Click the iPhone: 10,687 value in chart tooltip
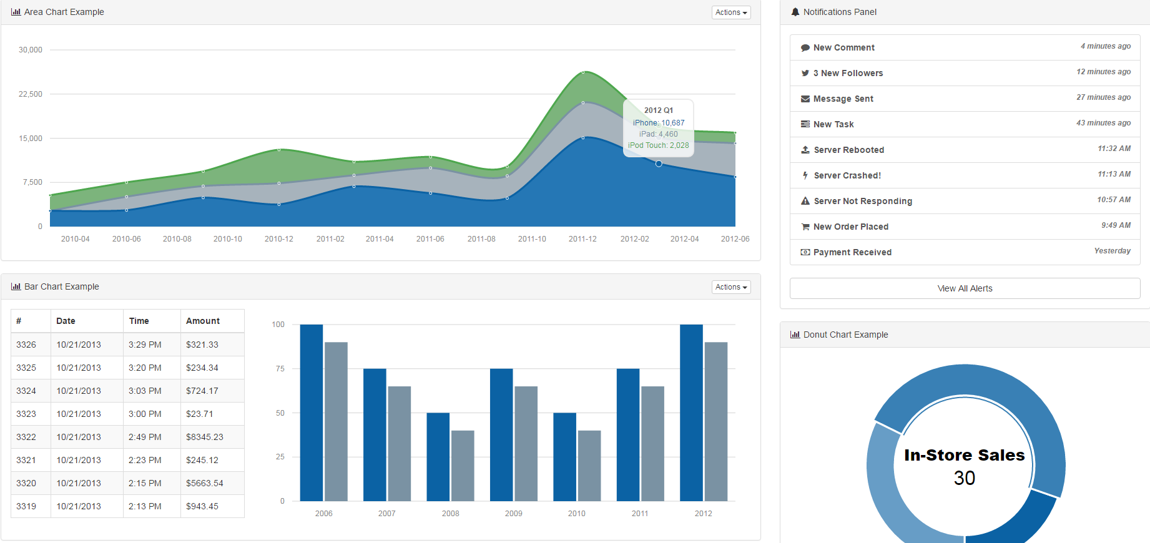 pos(659,123)
